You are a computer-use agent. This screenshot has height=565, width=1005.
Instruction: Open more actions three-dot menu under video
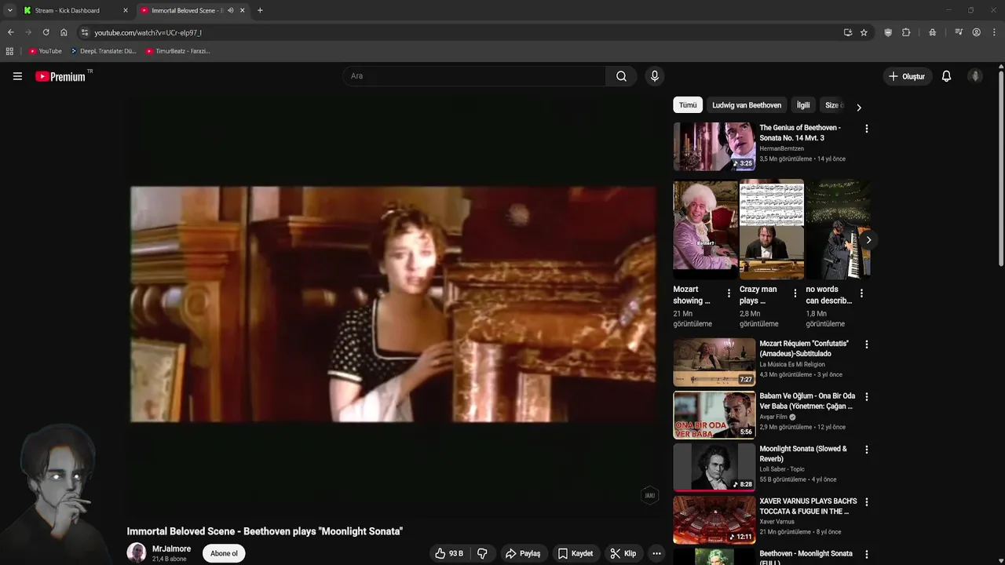coord(656,553)
